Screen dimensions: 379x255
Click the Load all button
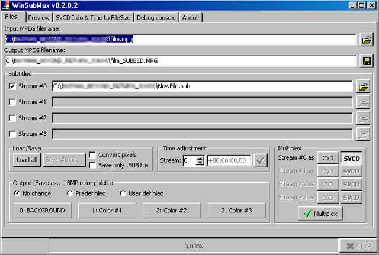coord(27,160)
